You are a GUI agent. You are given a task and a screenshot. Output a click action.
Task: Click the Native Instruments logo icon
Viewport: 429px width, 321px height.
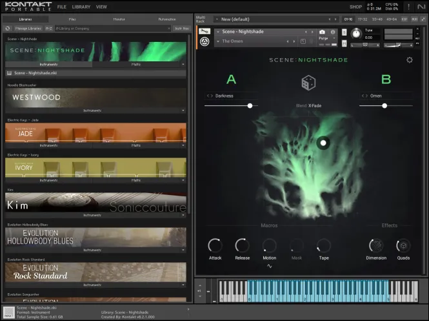(420, 6)
